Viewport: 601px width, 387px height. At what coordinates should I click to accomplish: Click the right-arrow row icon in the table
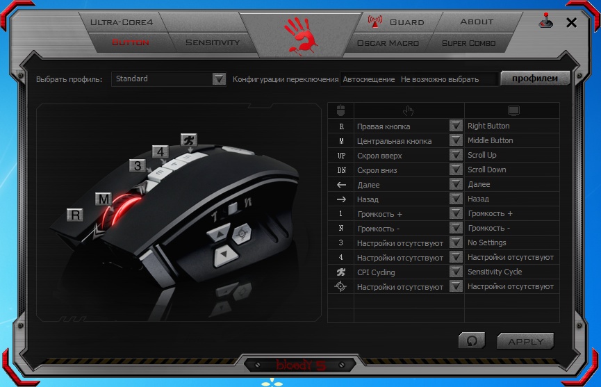(x=341, y=199)
